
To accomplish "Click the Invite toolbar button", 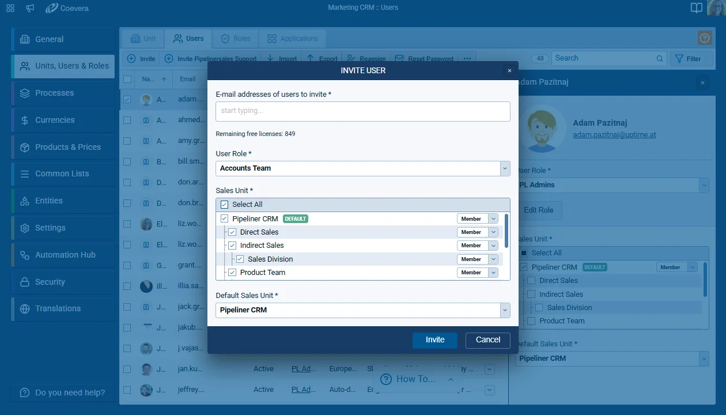I will click(x=141, y=59).
